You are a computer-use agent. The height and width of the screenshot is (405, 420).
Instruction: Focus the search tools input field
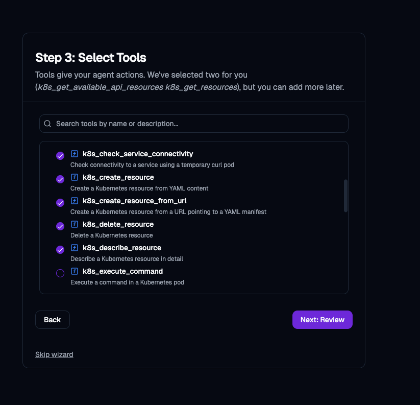[x=199, y=124]
